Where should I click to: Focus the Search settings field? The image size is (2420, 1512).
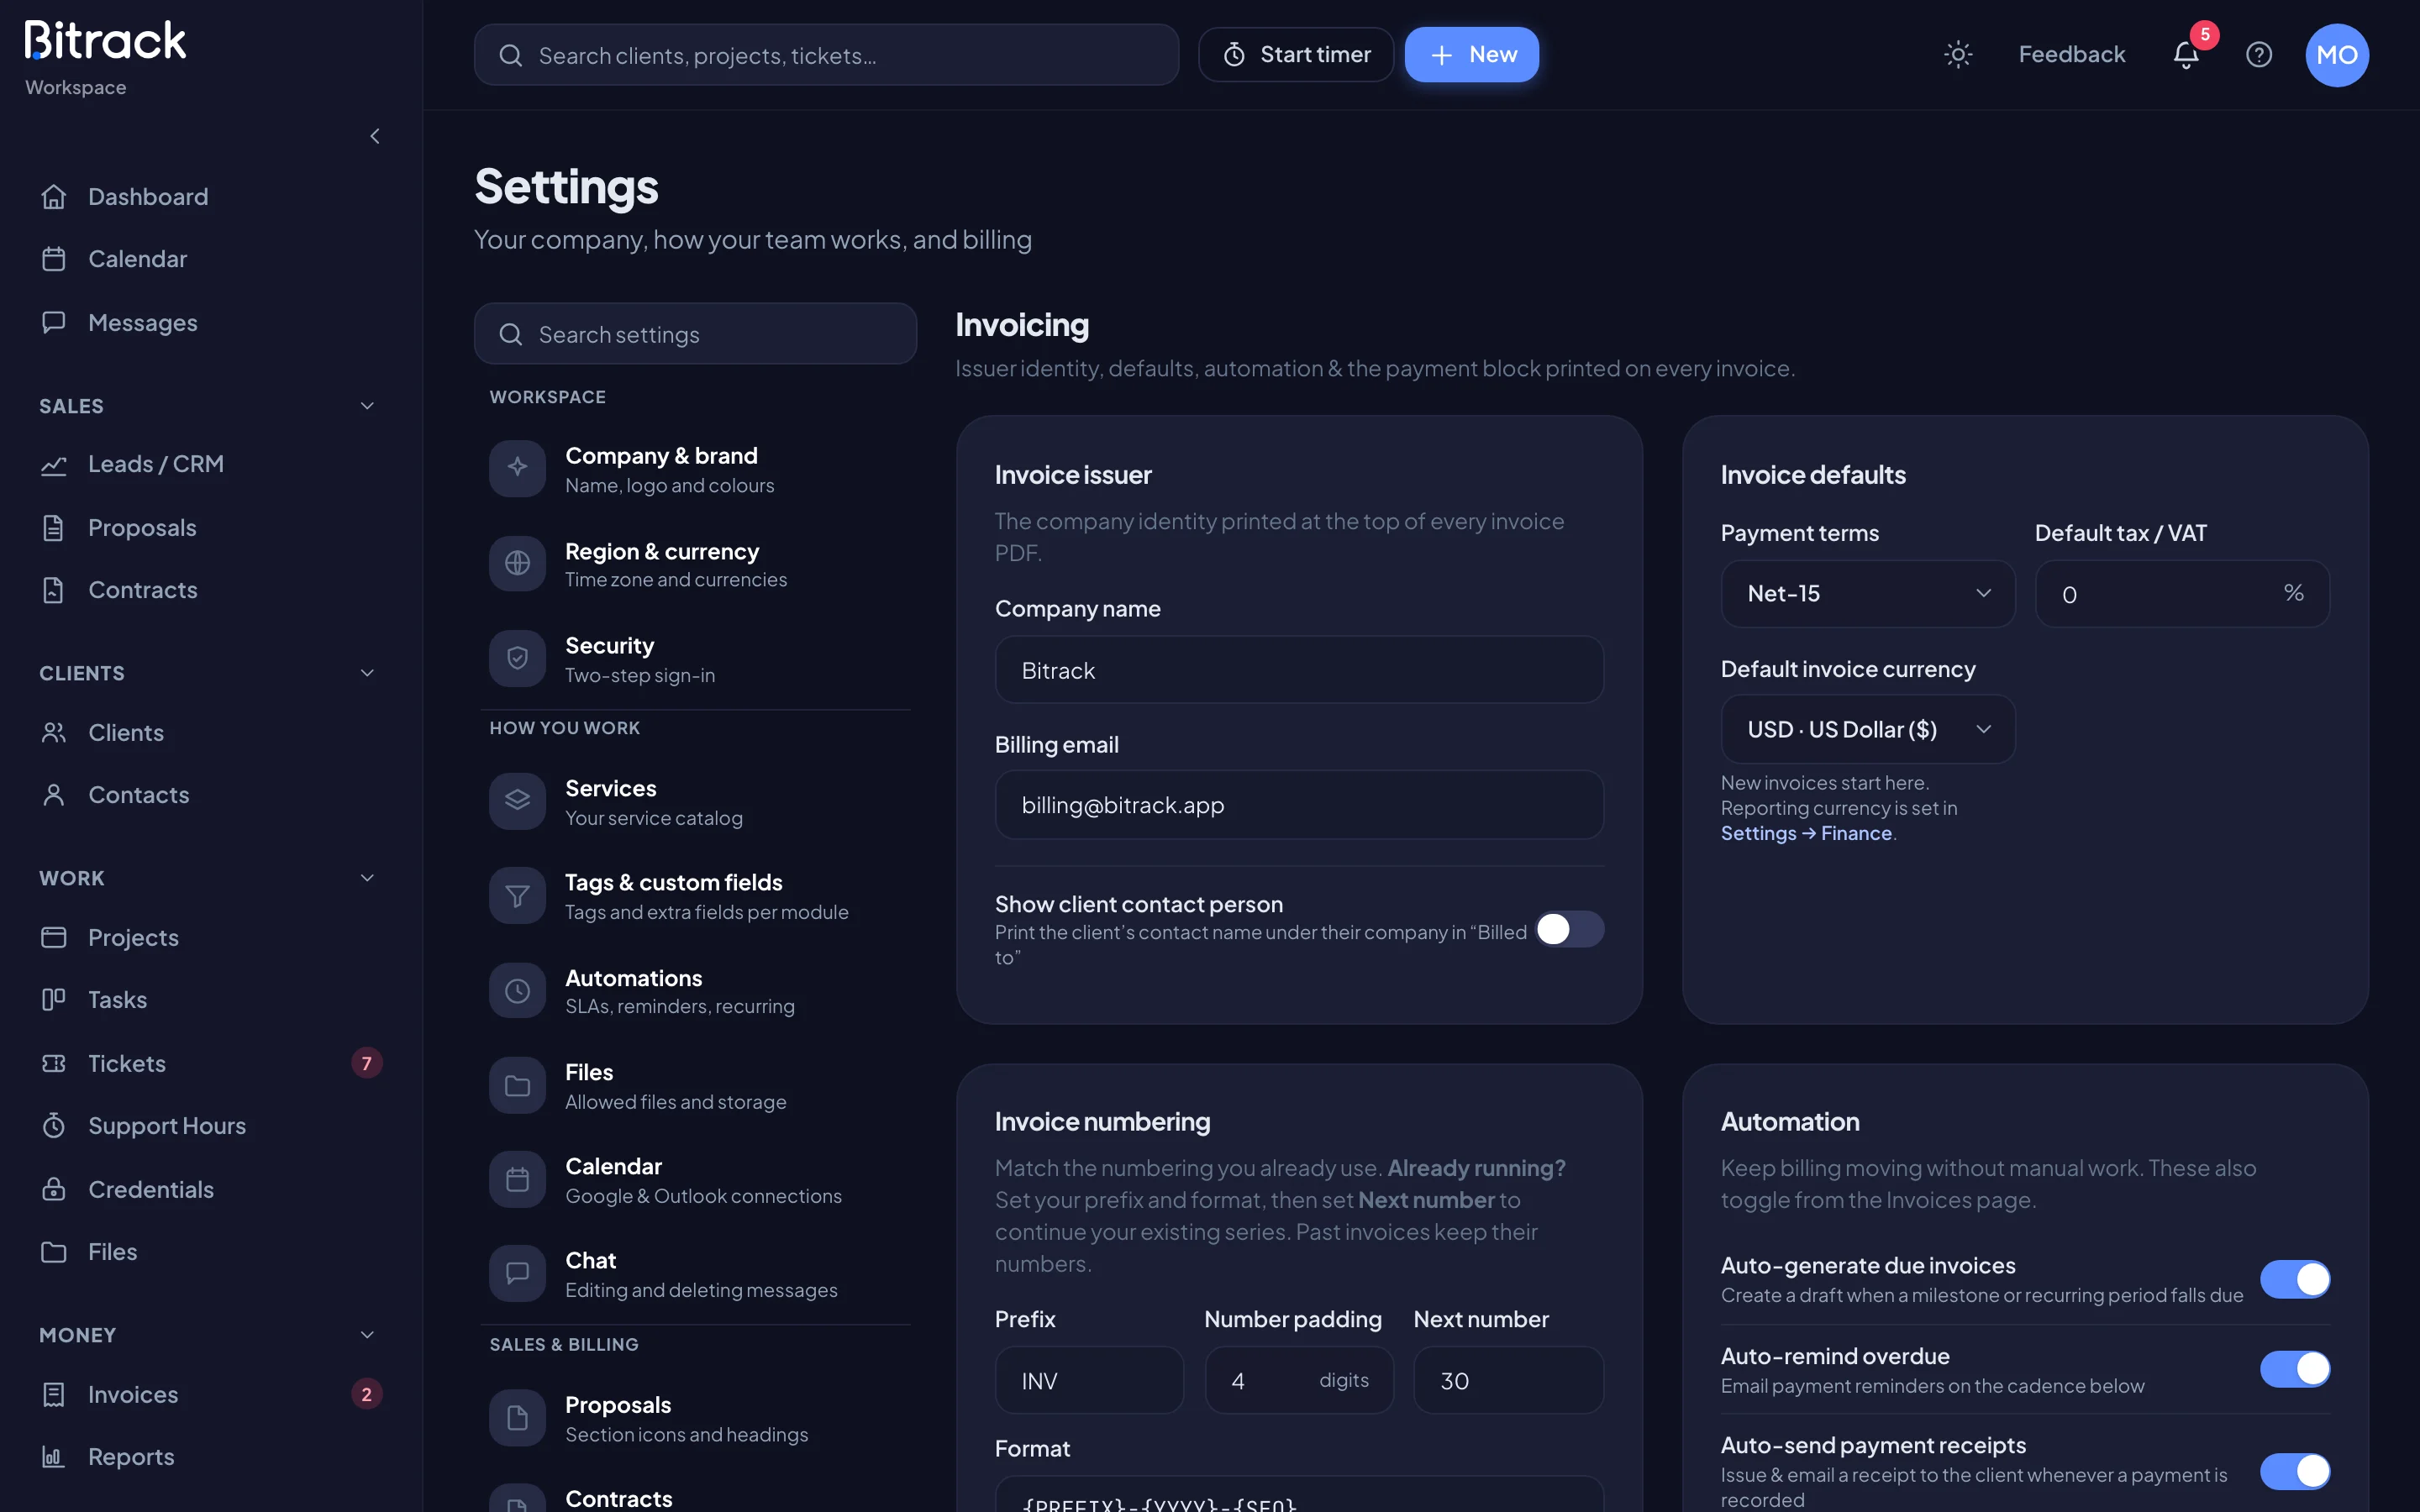point(695,334)
